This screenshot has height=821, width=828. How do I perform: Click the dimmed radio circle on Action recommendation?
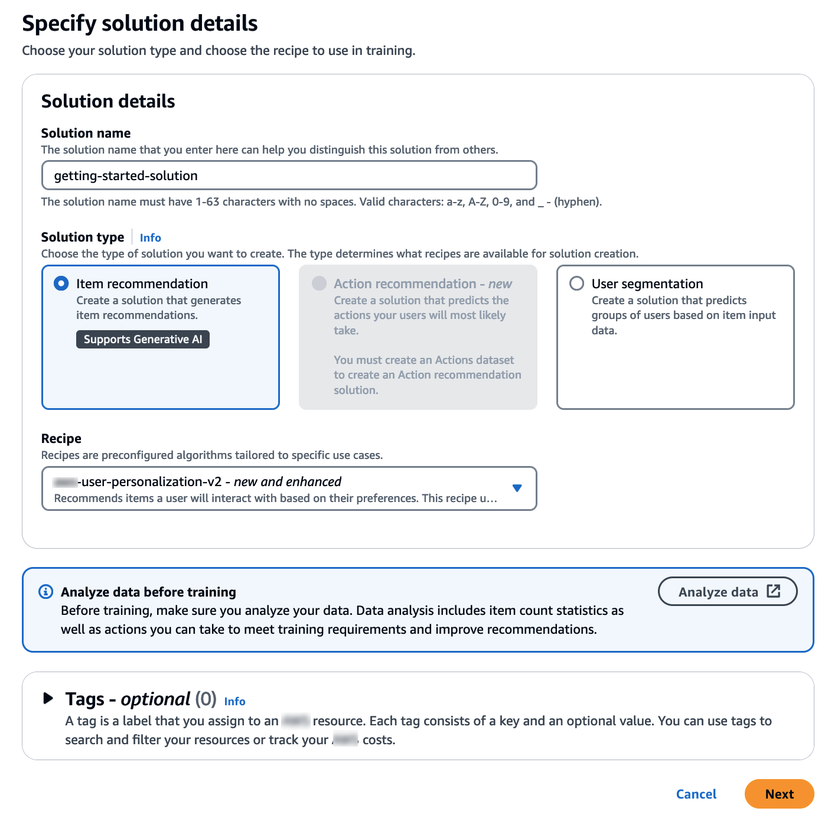319,284
